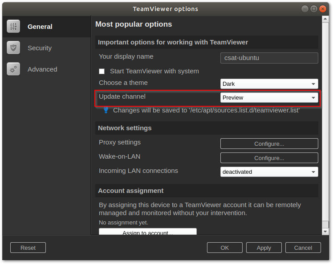Minimize the TeamViewer options window
The height and width of the screenshot is (264, 333).
[x=305, y=9]
